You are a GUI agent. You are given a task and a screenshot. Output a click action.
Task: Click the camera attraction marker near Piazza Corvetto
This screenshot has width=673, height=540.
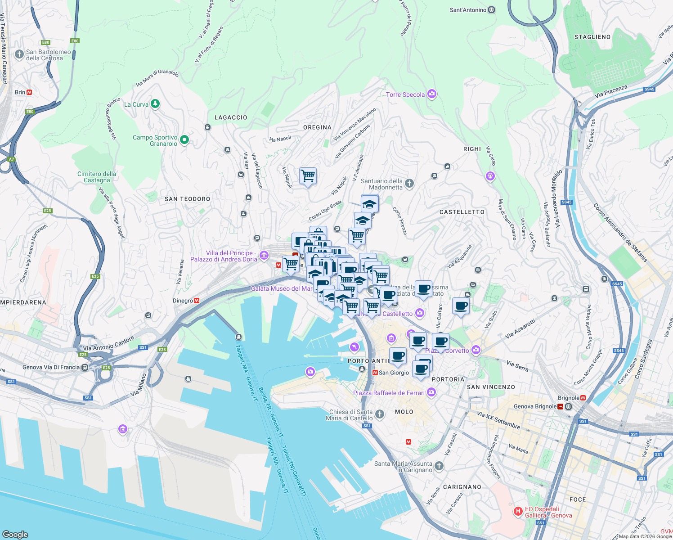click(x=476, y=350)
